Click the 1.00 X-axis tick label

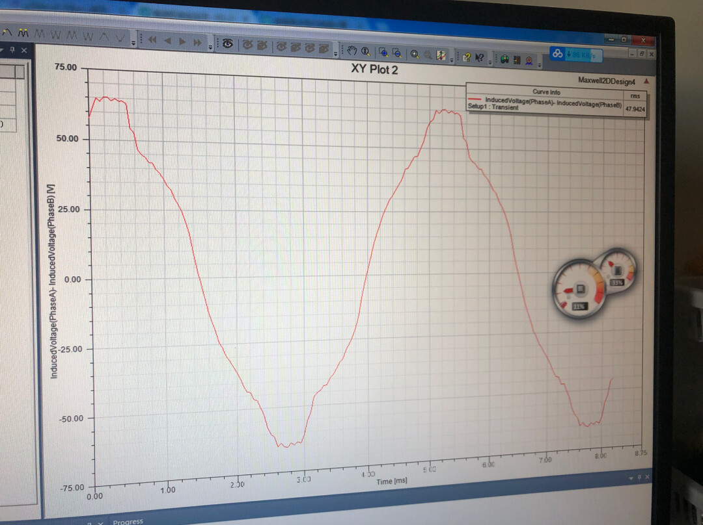pyautogui.click(x=168, y=490)
